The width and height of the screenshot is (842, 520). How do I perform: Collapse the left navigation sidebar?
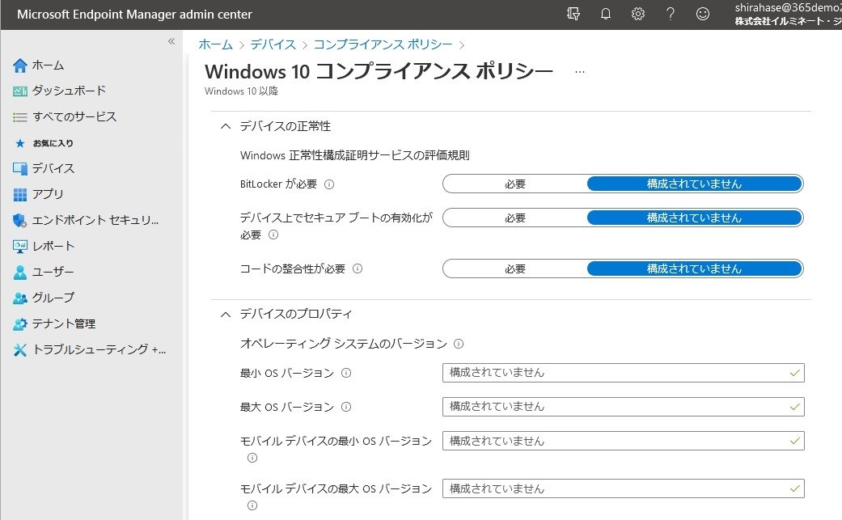pos(171,41)
